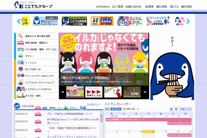The image size is (207, 138).
Task: Open the Kotoden online shop bowl icon
Action: pyautogui.click(x=21, y=82)
